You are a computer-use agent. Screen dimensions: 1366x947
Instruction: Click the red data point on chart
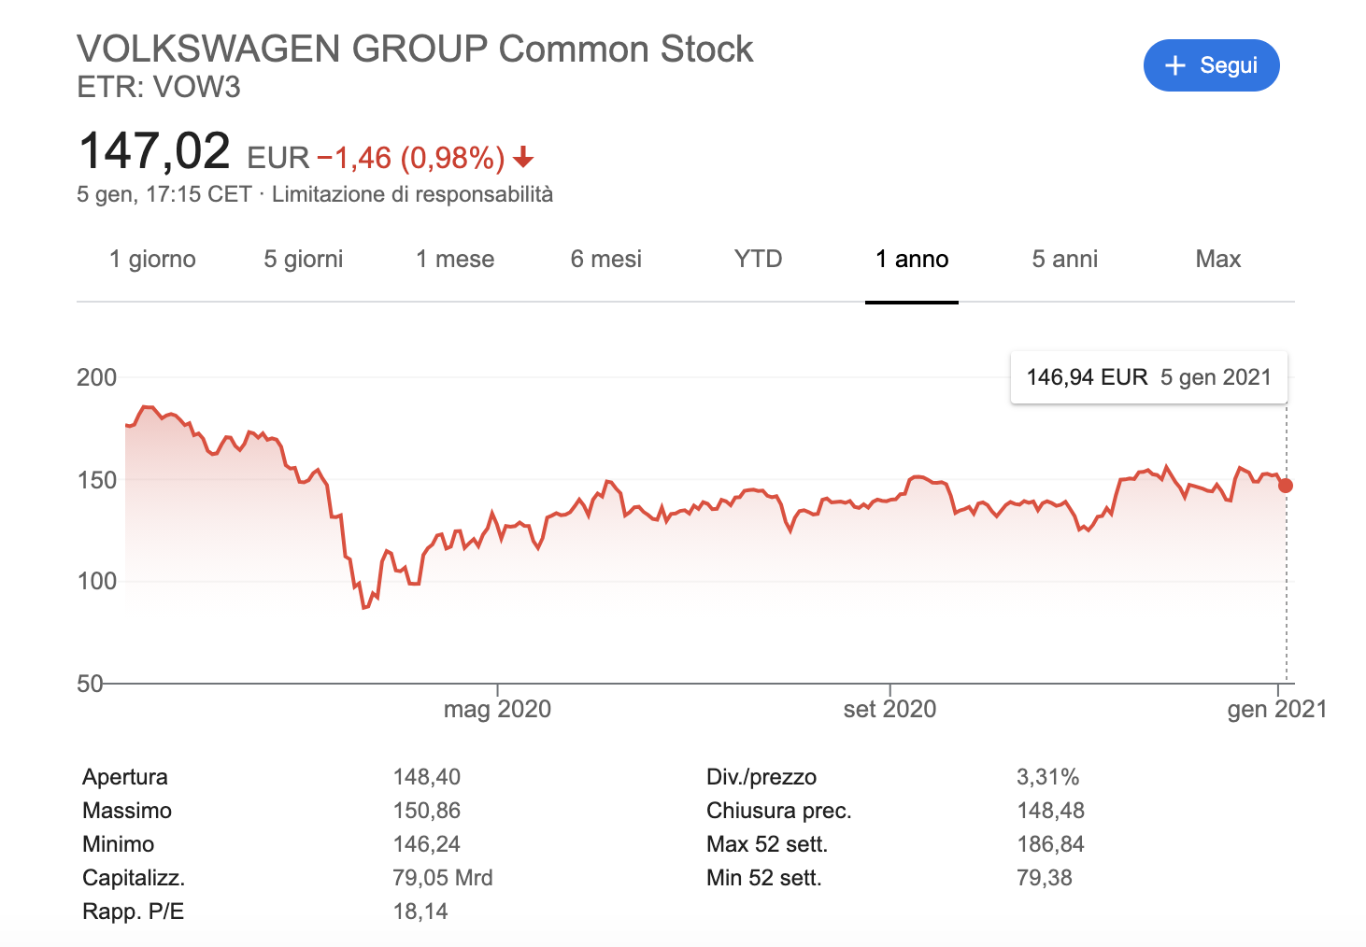1286,486
